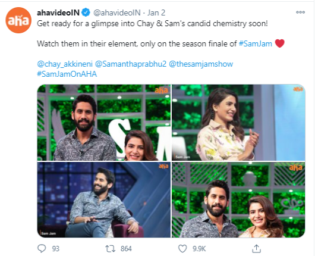Click the ahavideoIN display name

point(58,13)
